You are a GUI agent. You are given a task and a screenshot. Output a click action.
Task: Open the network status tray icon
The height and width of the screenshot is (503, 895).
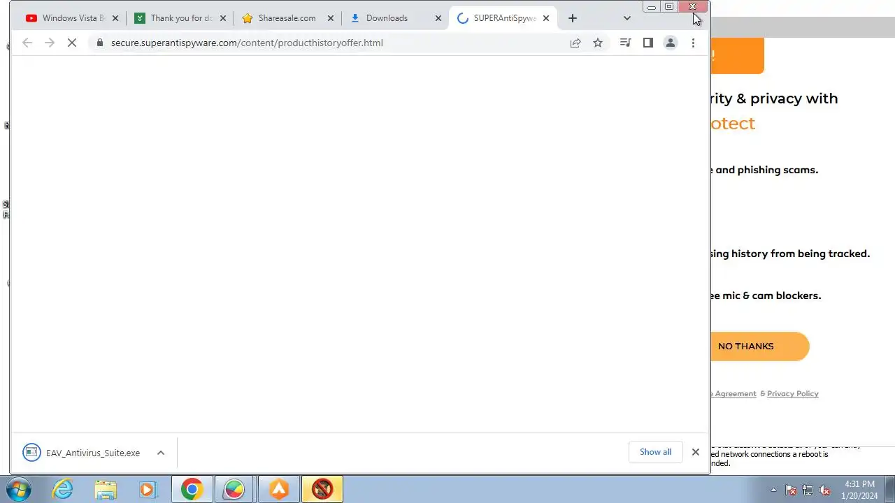click(x=808, y=490)
